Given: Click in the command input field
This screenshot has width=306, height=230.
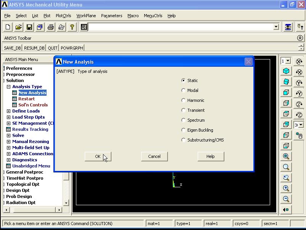Looking at the screenshot, I should pos(181,27).
